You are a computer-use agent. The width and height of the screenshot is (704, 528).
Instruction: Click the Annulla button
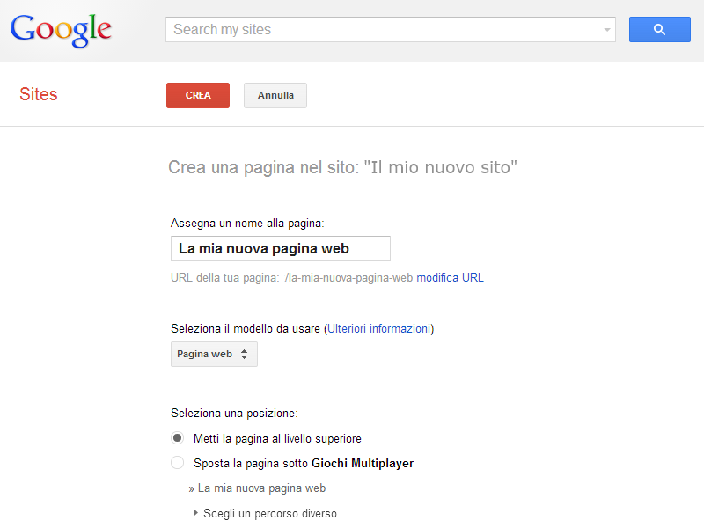point(275,95)
